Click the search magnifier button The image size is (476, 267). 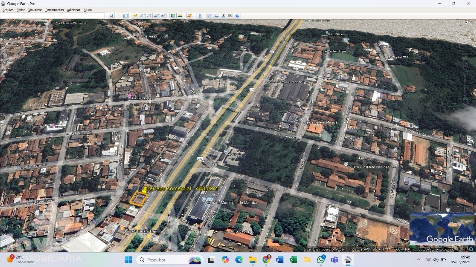click(111, 16)
